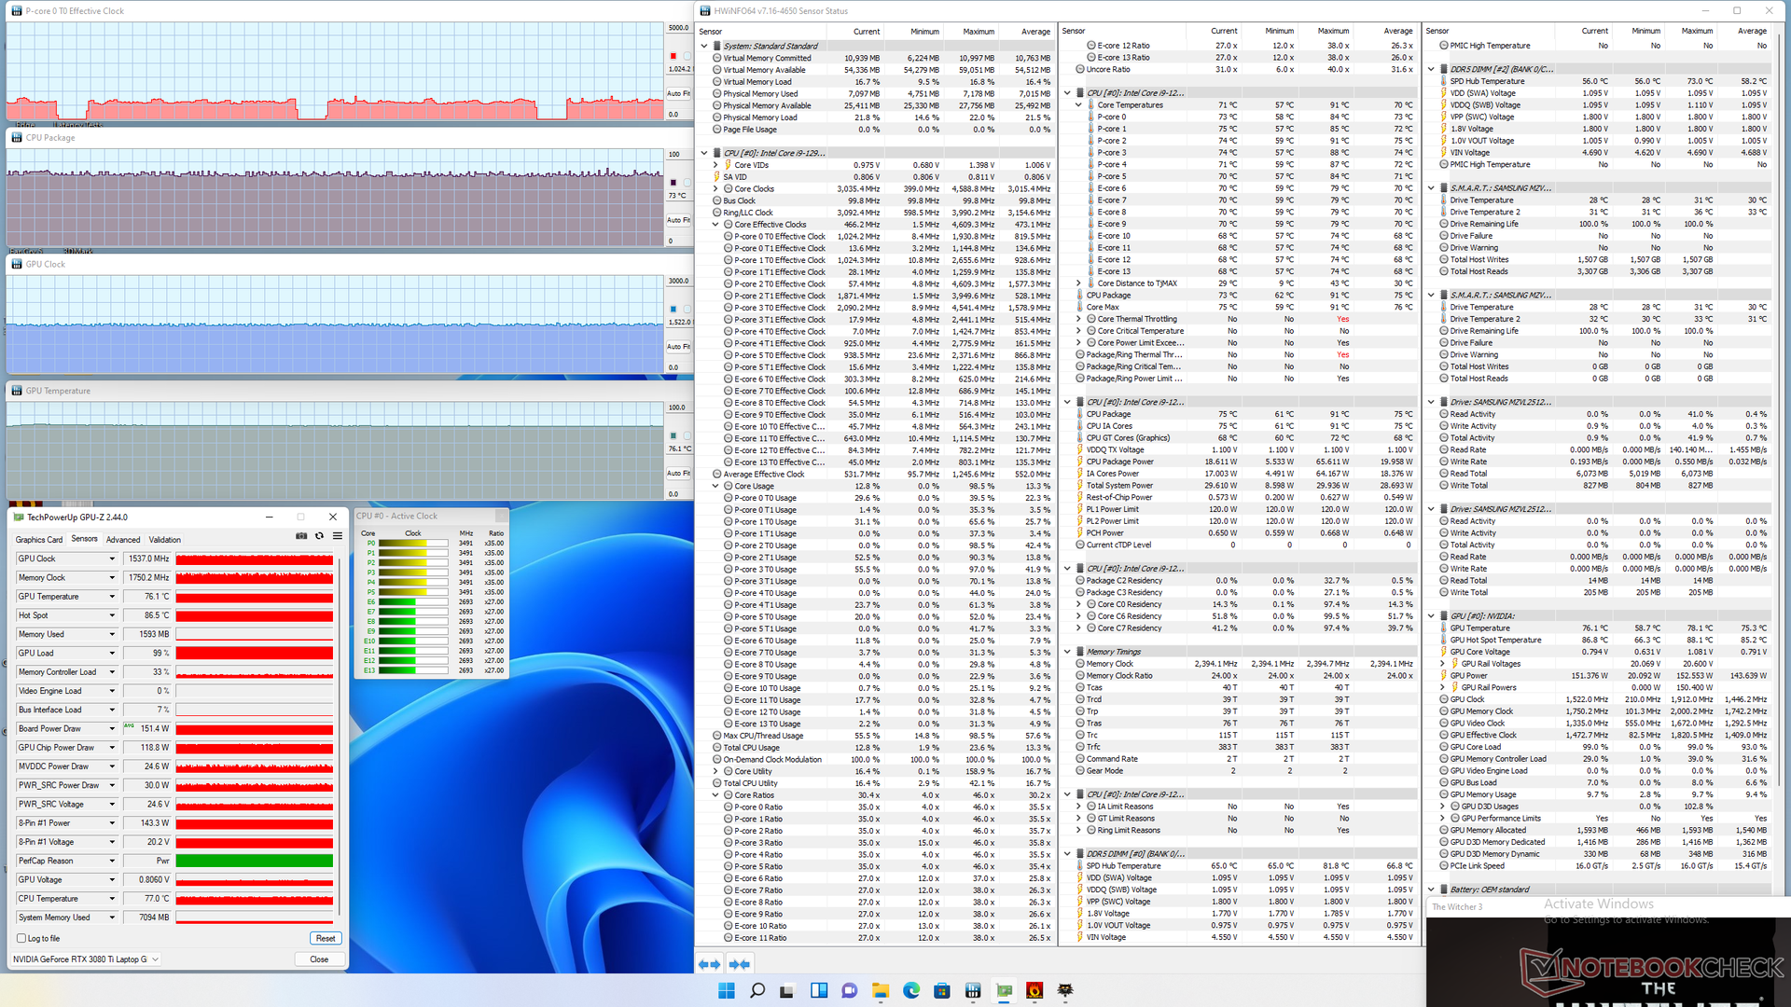Click HWiNFO collapse columns arrows button
Viewport: 1791px width, 1007px height.
point(740,964)
